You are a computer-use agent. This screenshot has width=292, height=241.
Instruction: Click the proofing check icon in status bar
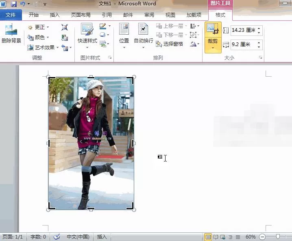pyautogui.click(x=57, y=237)
